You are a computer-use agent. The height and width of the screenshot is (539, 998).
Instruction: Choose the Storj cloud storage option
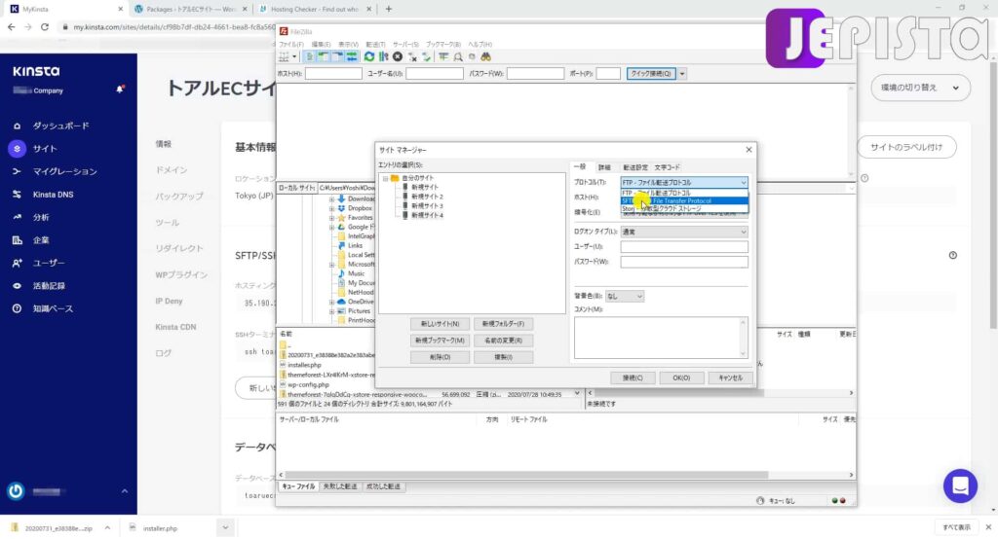(683, 208)
